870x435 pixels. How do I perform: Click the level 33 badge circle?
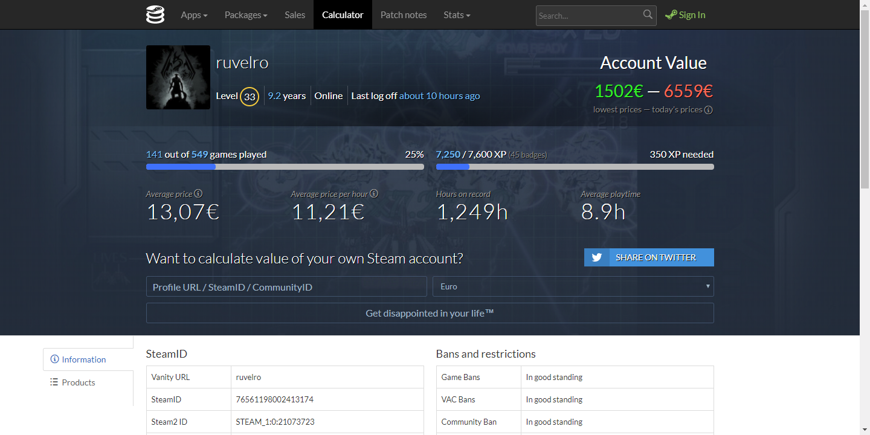point(250,96)
